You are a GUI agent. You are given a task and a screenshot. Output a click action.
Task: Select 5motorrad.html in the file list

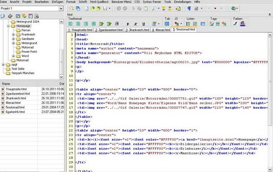coord(15,107)
